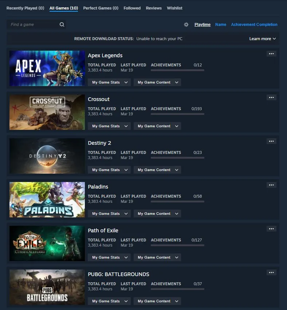Open the Perfect Games tab

(101, 8)
